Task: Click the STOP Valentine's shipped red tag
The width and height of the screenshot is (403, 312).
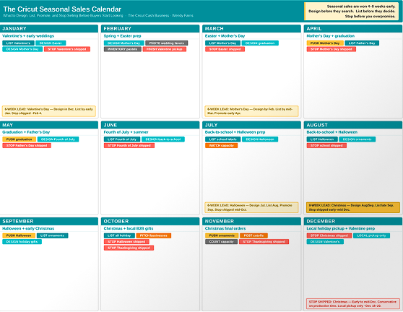Action: click(67, 49)
